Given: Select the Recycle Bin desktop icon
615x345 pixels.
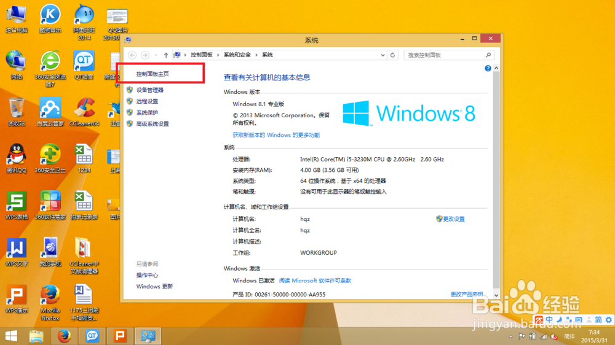Looking at the screenshot, I should pyautogui.click(x=17, y=112).
